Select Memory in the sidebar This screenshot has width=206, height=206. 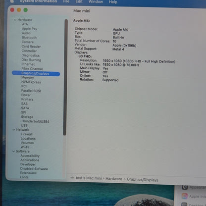(x=28, y=77)
